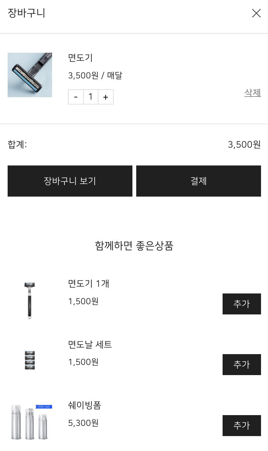Decrease 면도기 quantity with minus button
This screenshot has width=268, height=451.
click(76, 97)
